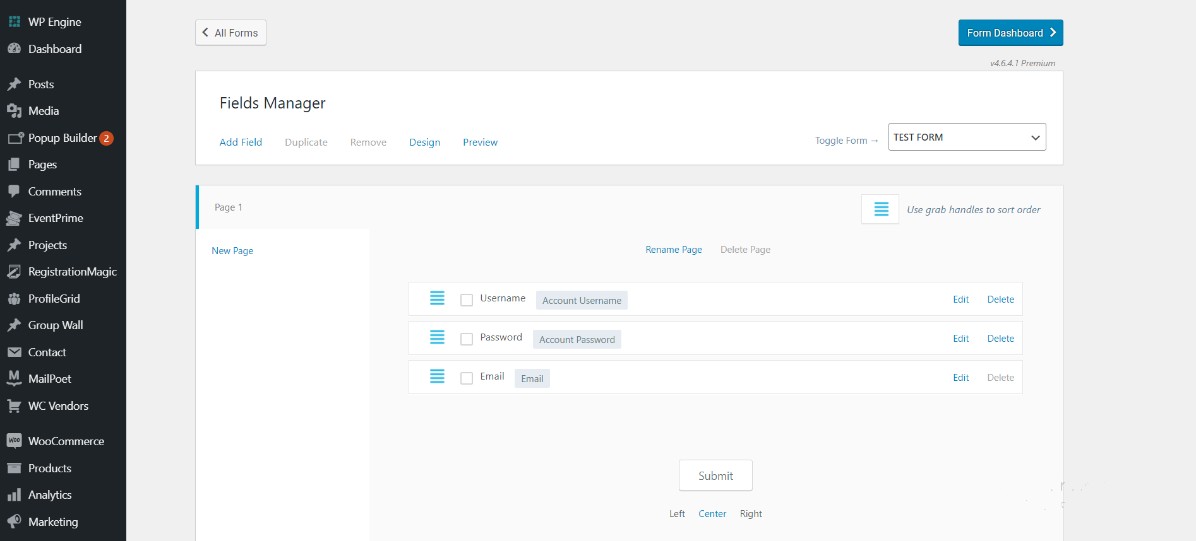
Task: Select Page 1 tab
Action: coord(229,207)
